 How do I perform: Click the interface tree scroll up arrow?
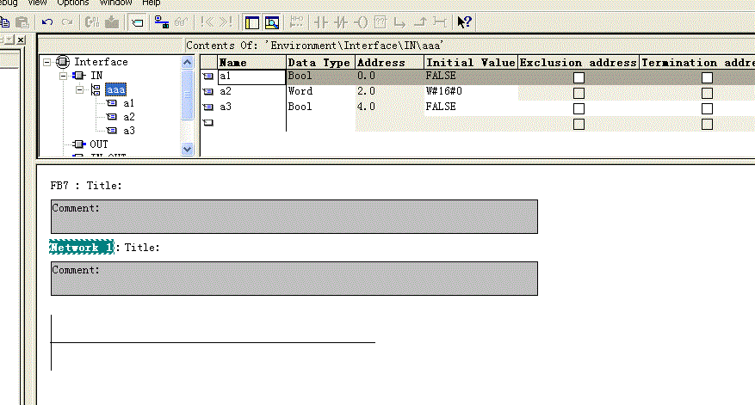[187, 62]
